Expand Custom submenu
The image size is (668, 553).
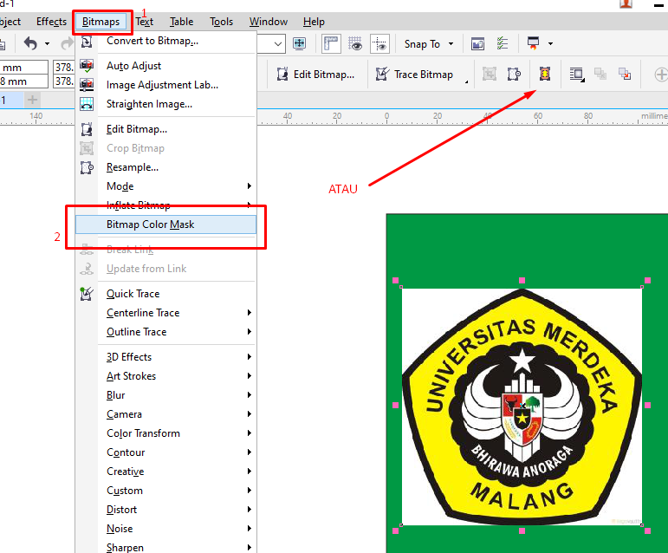[166, 491]
